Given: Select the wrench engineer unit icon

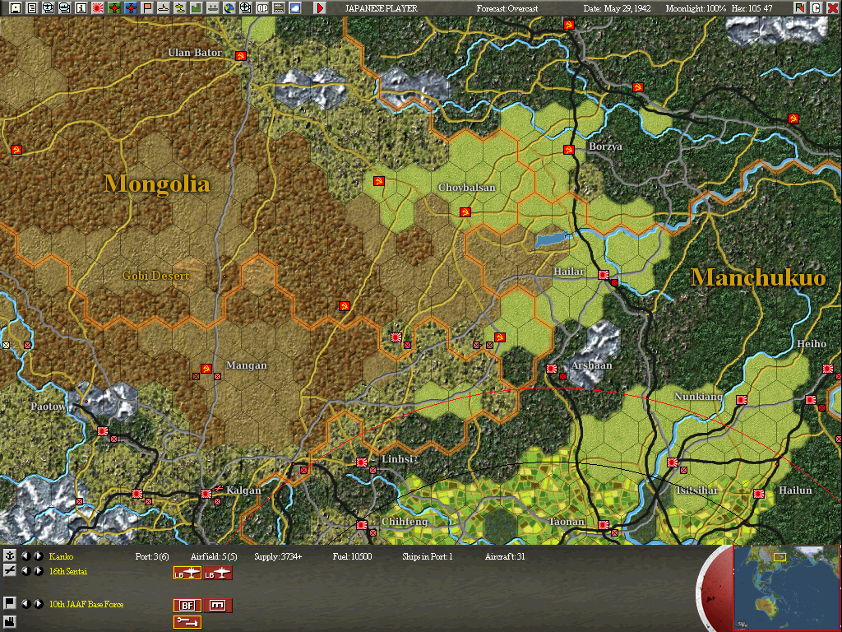Looking at the screenshot, I should [187, 622].
